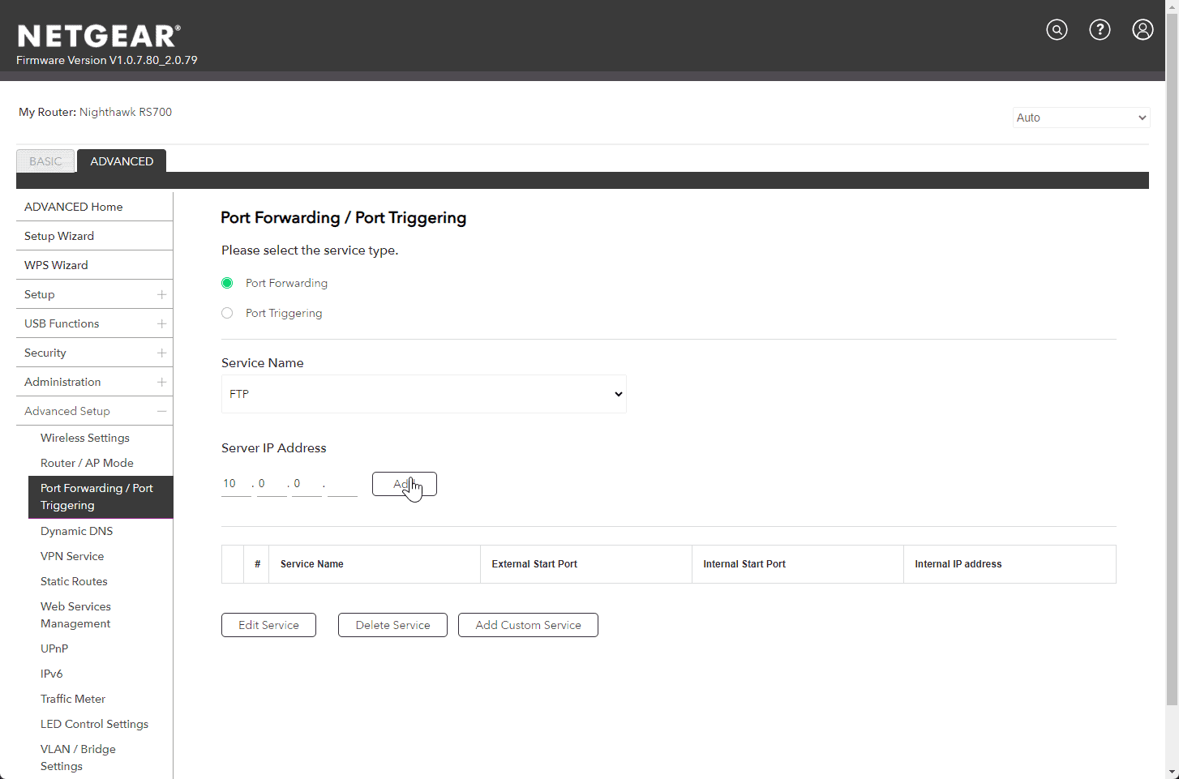Expand the Administration plus icon
The image size is (1179, 779).
point(161,382)
